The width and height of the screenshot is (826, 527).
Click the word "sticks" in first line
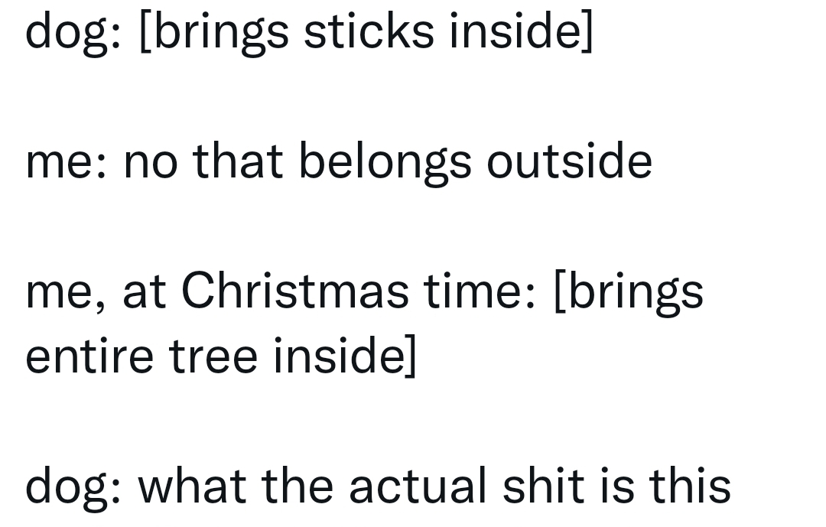[x=369, y=32]
